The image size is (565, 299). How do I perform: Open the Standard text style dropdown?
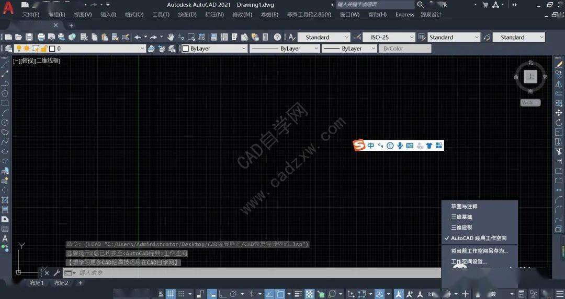click(x=324, y=37)
